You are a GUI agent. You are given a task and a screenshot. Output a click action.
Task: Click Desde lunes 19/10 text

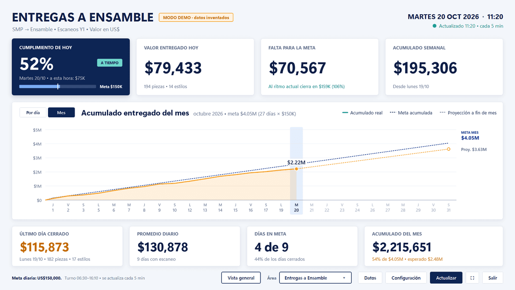tap(411, 86)
